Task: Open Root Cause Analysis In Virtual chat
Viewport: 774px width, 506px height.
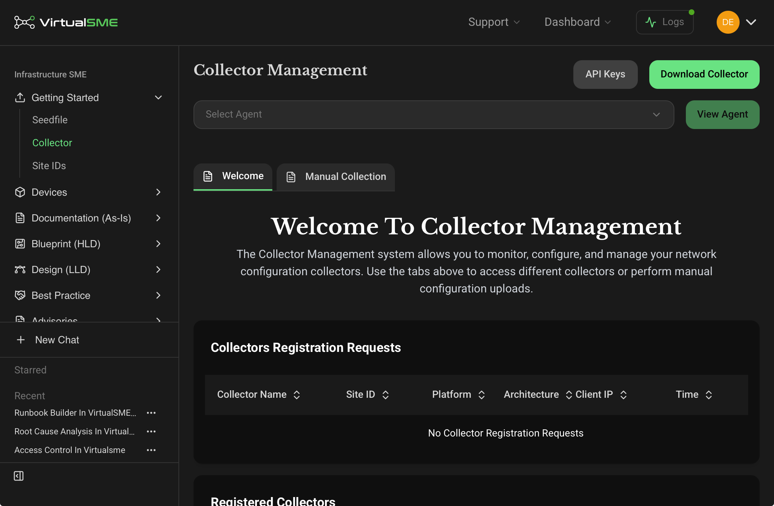Action: coord(75,431)
